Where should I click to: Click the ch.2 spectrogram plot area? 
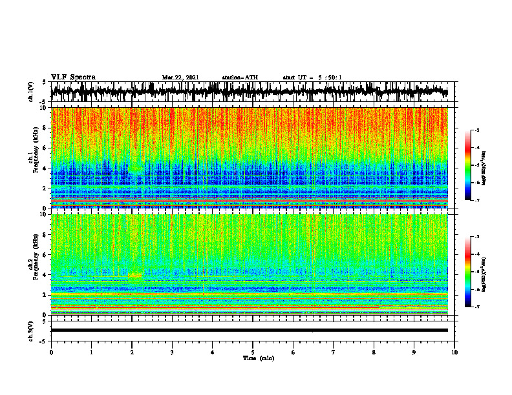coord(250,265)
